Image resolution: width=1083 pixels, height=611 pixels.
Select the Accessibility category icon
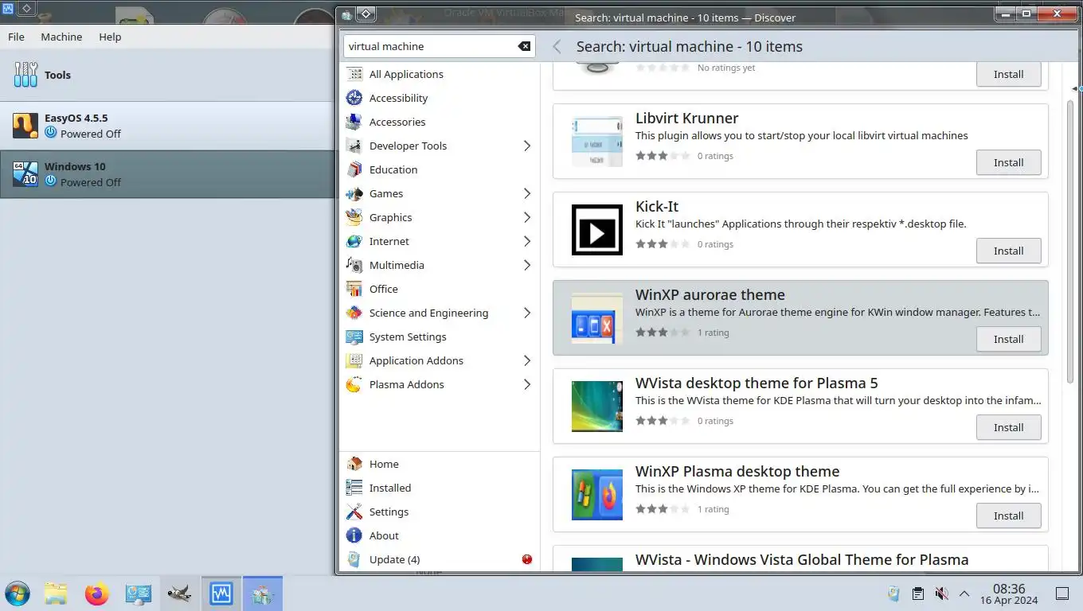(354, 98)
